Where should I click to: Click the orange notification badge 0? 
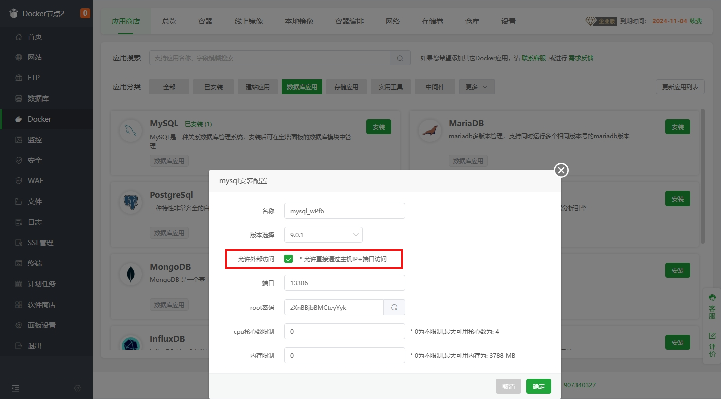pos(85,13)
